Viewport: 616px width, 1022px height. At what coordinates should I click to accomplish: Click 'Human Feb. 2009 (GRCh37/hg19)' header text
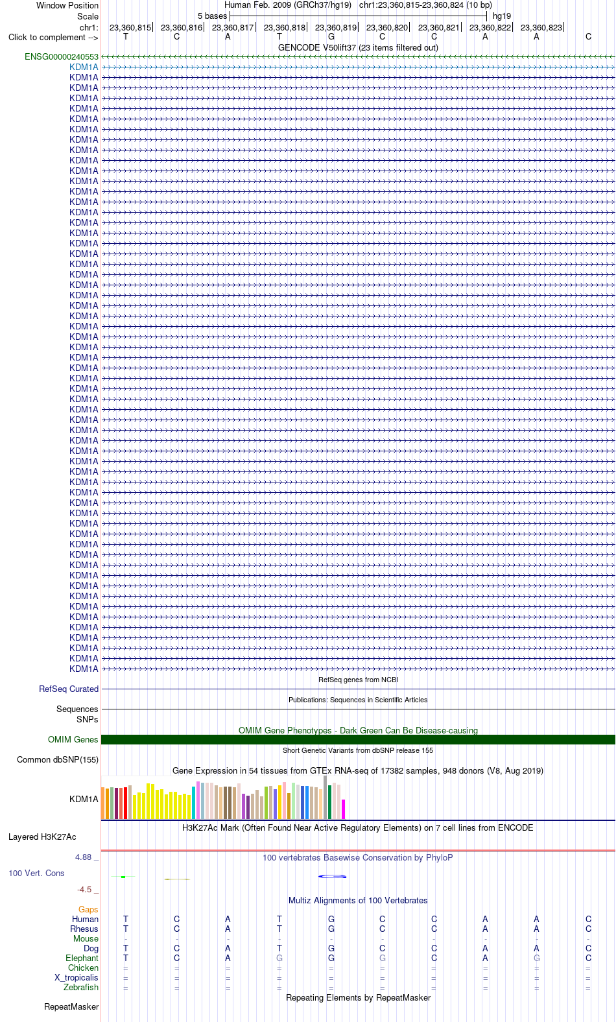pyautogui.click(x=288, y=5)
